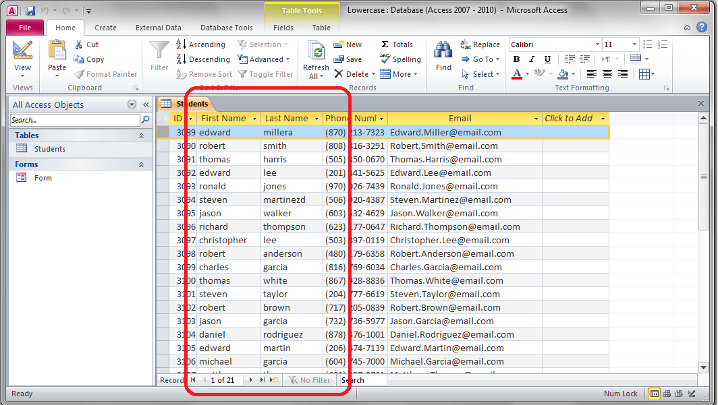Image resolution: width=718 pixels, height=405 pixels.
Task: Open Font name Calibri dropdown
Action: point(597,44)
